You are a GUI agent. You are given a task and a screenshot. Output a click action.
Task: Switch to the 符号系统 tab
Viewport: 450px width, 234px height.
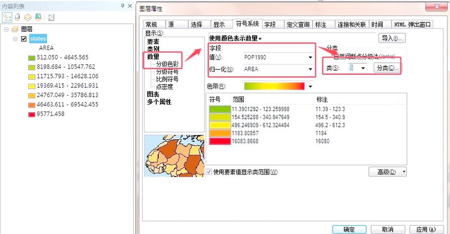(247, 24)
